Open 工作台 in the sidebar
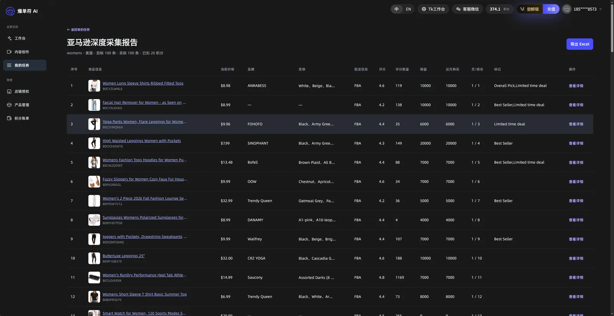This screenshot has width=614, height=316. (x=25, y=38)
